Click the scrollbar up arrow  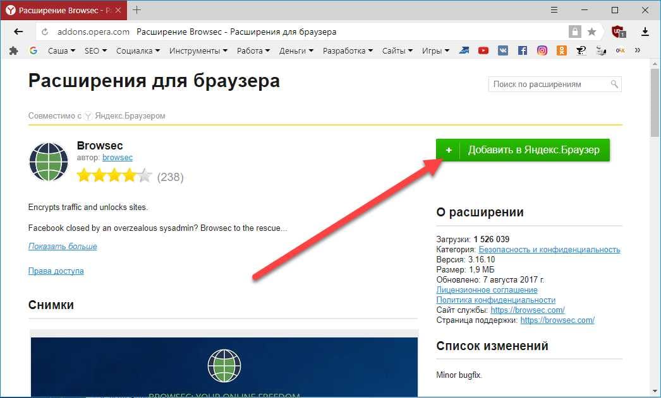pos(654,64)
